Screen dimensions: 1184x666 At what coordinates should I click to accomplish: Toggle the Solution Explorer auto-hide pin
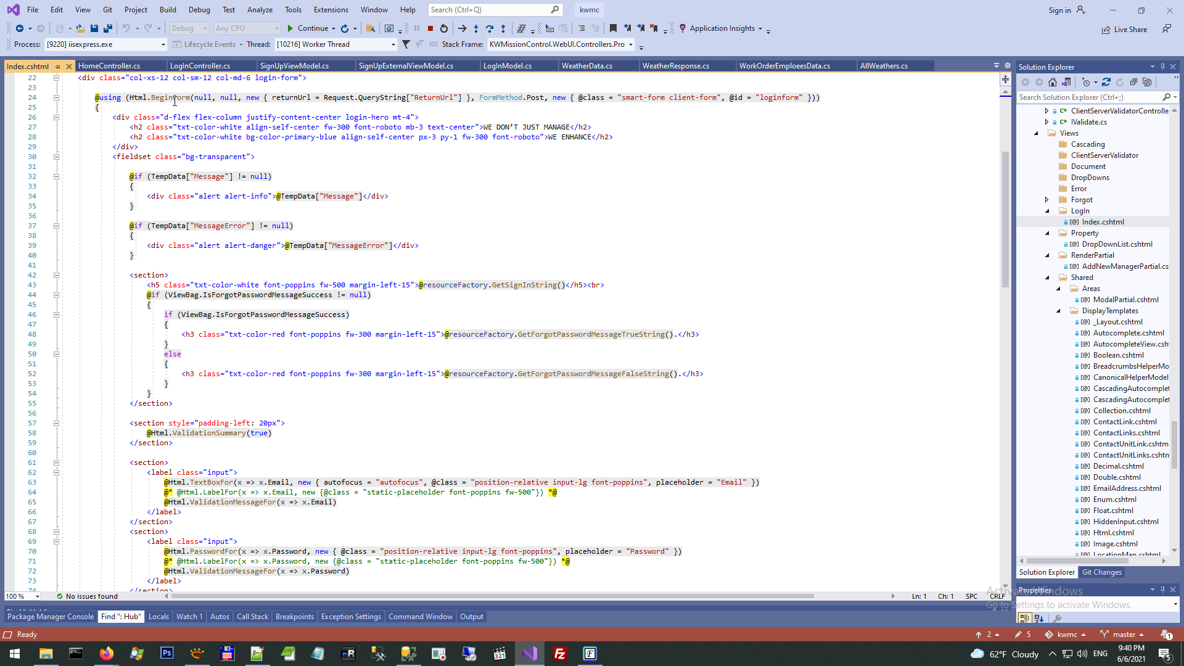click(1162, 67)
